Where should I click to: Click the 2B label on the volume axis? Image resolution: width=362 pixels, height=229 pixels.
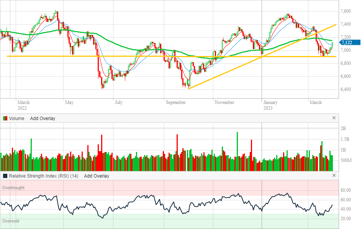tap(344, 128)
